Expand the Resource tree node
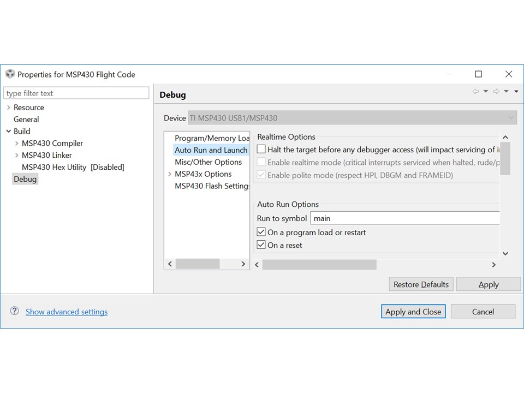Viewport: 524px width, 393px height. (x=9, y=108)
